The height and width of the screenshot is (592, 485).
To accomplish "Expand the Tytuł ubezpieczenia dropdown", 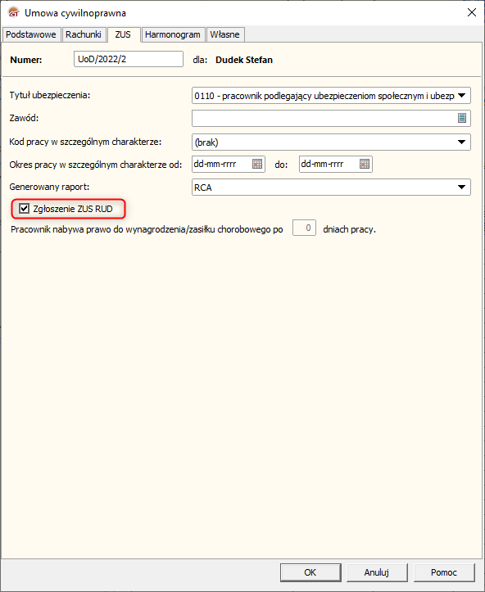I will tap(461, 96).
